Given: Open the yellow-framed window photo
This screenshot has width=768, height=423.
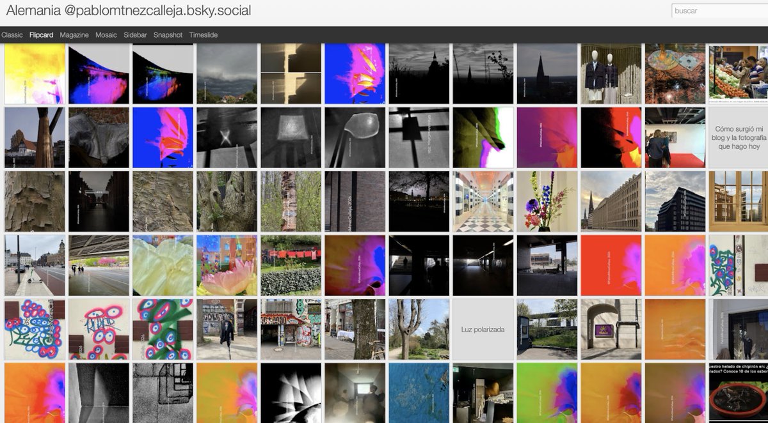Looking at the screenshot, I should [x=738, y=201].
